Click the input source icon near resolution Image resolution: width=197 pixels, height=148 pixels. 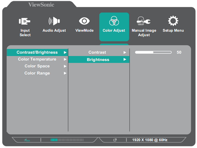pyautogui.click(x=115, y=140)
